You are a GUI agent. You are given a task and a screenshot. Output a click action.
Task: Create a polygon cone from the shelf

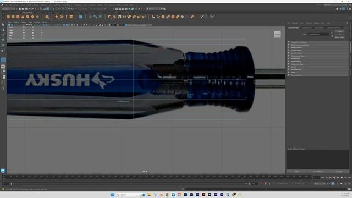pos(23,16)
